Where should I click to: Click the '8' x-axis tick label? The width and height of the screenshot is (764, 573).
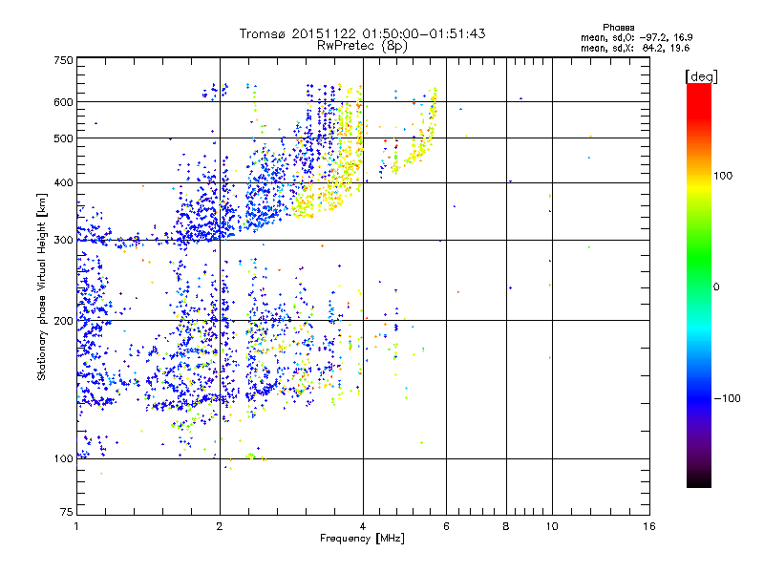(506, 526)
